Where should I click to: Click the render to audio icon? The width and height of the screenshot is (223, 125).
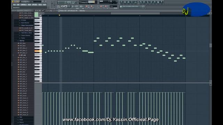(148, 2)
